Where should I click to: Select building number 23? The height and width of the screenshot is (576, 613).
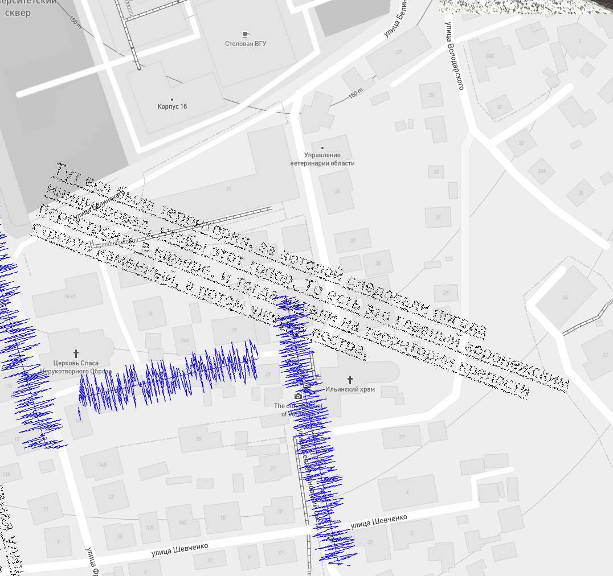tap(199, 439)
